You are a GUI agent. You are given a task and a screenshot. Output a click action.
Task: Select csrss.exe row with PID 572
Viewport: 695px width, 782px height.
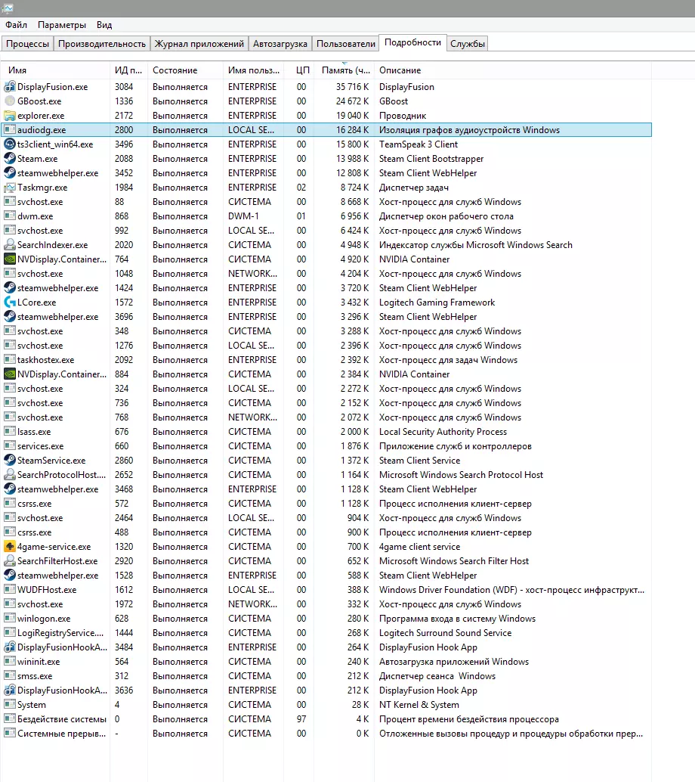(326, 504)
